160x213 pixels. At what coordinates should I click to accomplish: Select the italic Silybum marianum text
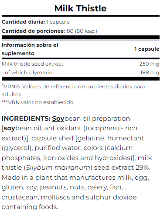[x=58, y=168]
